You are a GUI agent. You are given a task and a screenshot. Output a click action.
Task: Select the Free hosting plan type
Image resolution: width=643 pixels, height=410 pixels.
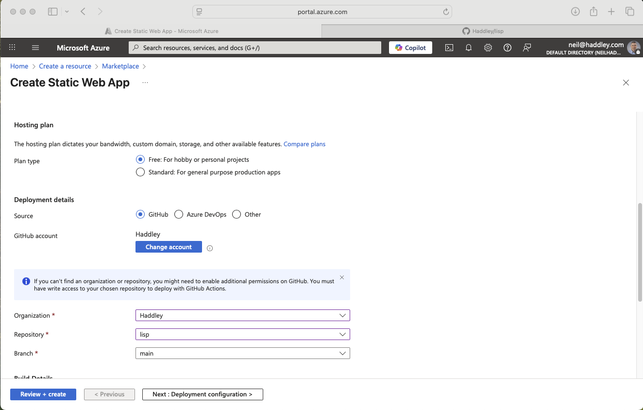[140, 159]
